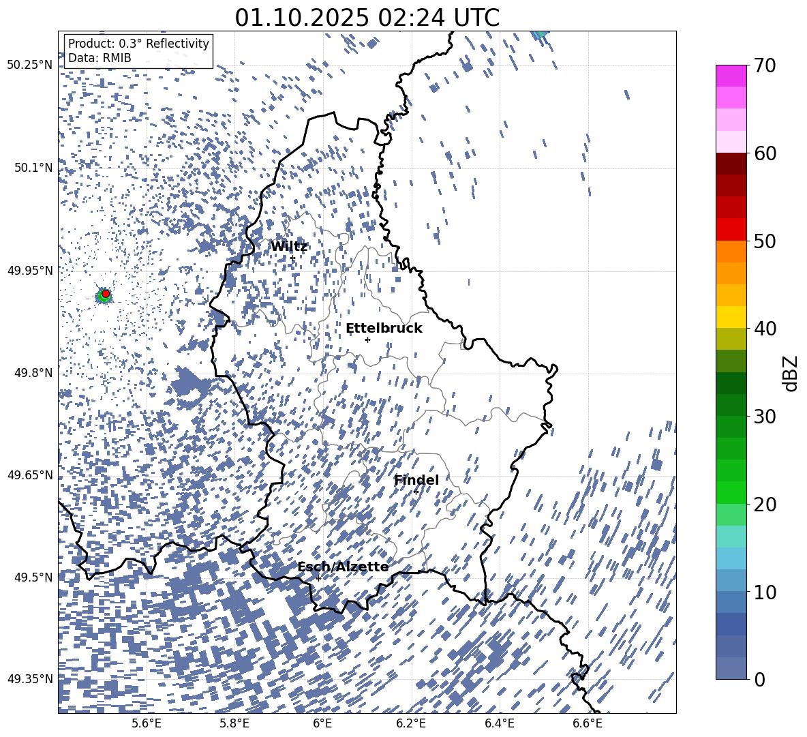This screenshot has height=737, width=807.
Task: Click the 49.35°N latitude label
Action: 30,679
